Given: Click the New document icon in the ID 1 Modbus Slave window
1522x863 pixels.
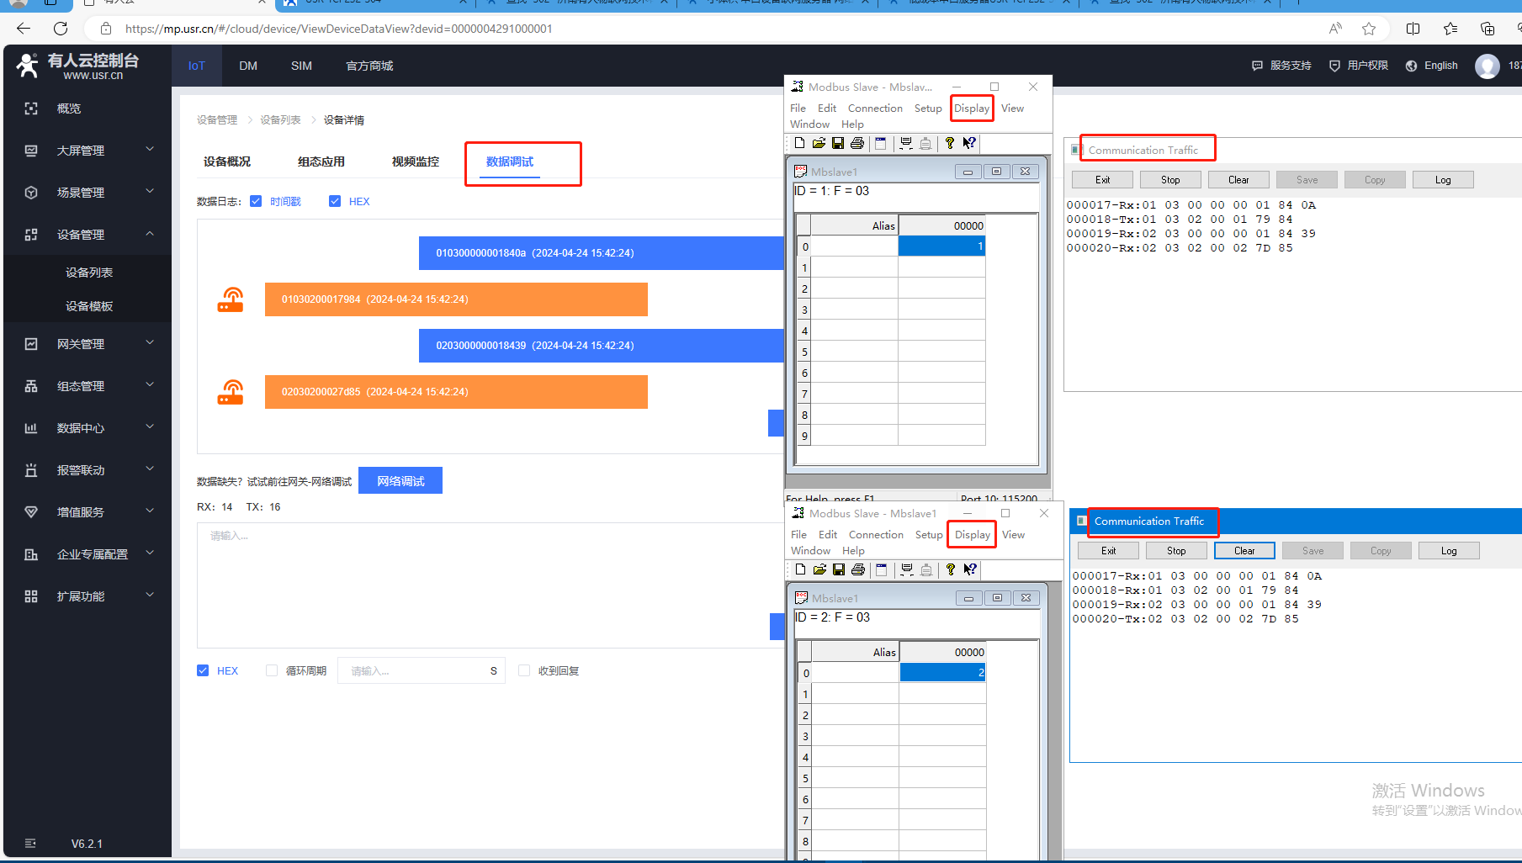Looking at the screenshot, I should point(799,143).
